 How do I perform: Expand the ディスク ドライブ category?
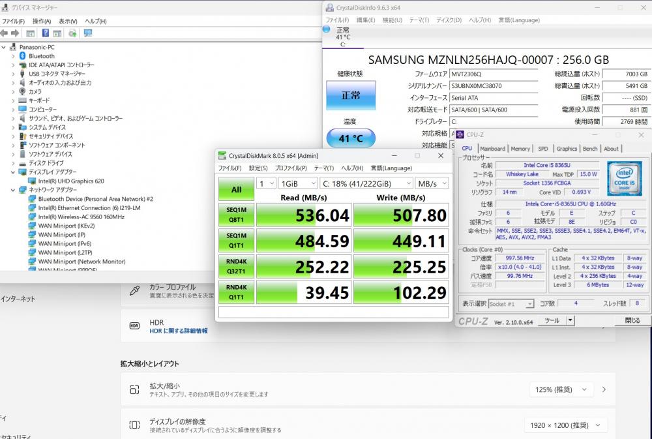[13, 163]
